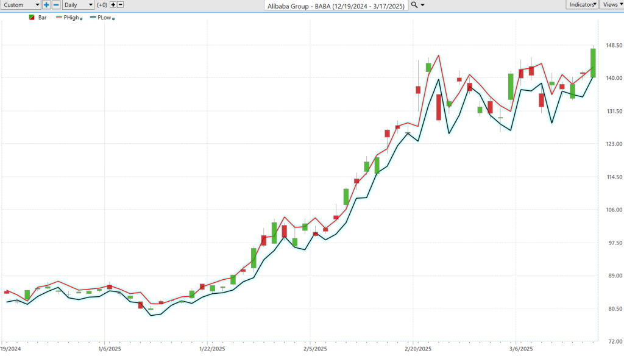Increase the bar offset with black plus

(x=113, y=5)
